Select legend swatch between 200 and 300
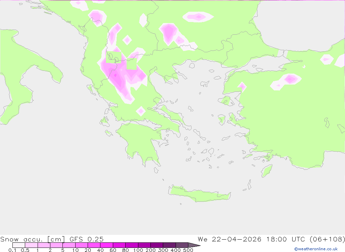Screen dimensions: 345x252 point(157,245)
